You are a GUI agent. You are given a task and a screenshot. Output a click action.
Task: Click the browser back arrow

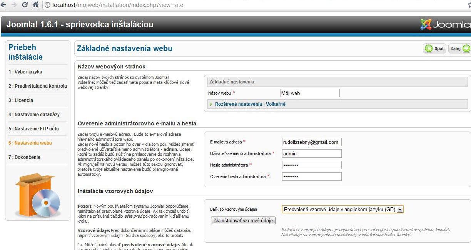point(3,5)
